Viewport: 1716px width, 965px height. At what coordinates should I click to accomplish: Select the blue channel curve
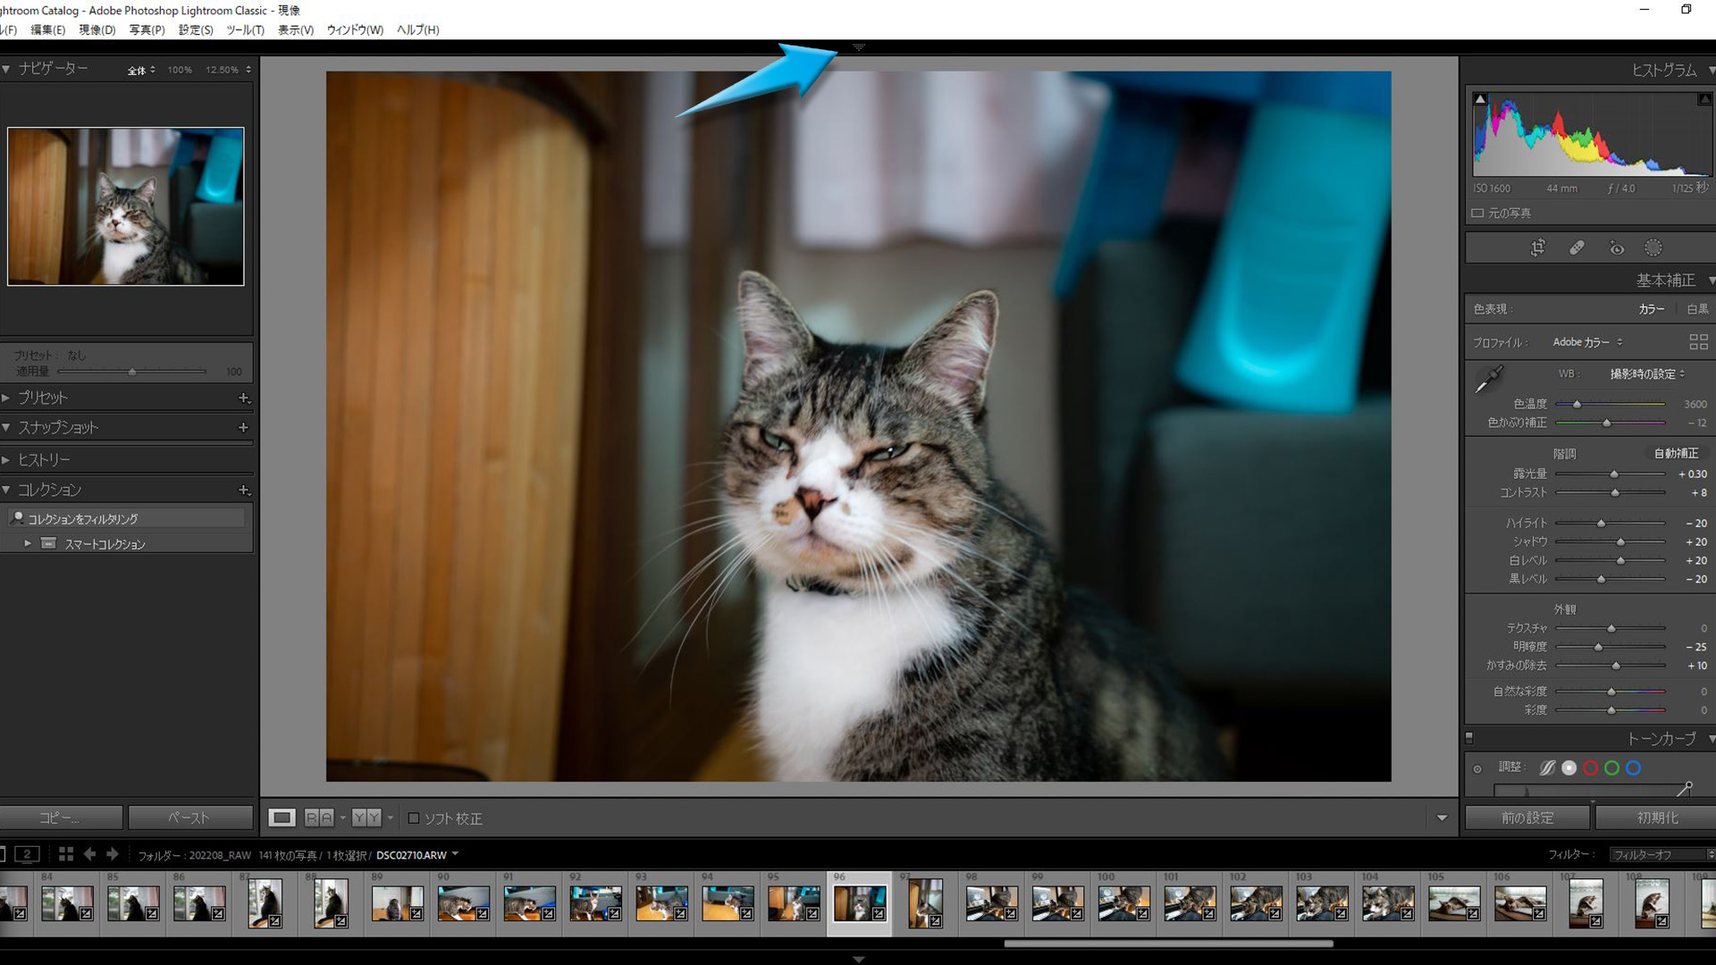tap(1633, 768)
